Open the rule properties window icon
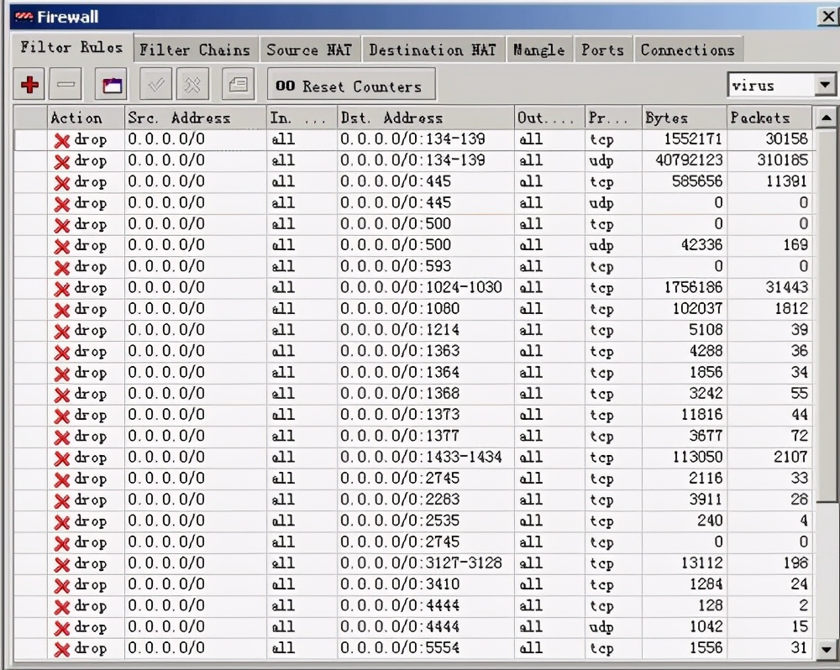 click(112, 85)
